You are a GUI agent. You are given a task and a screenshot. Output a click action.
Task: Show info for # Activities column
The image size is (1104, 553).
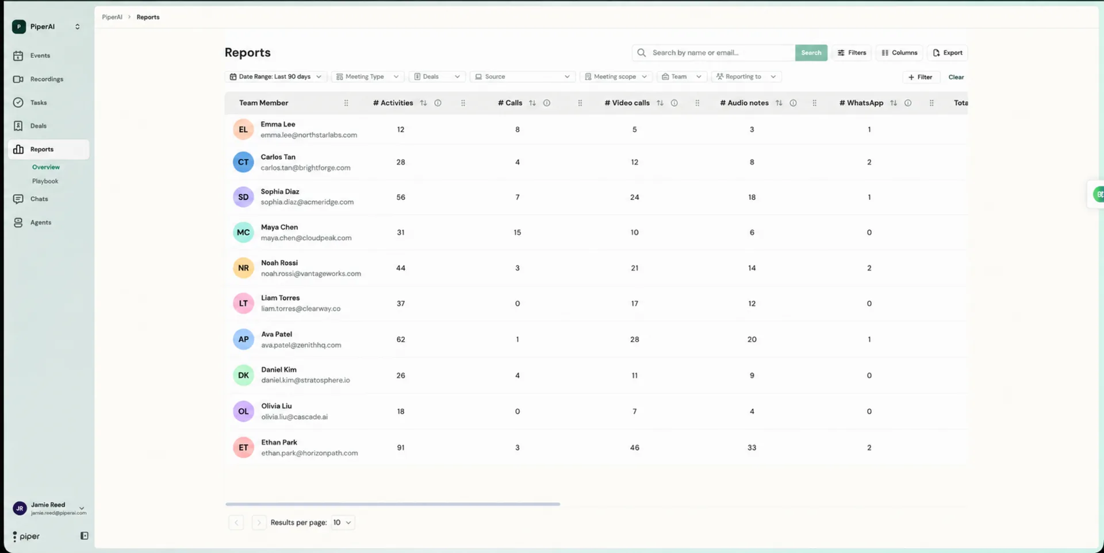(x=438, y=103)
